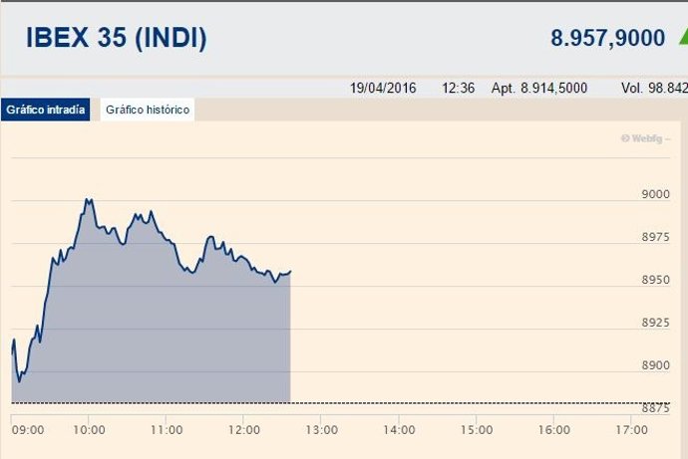Click the IBEX 35 (INDI) title
The width and height of the screenshot is (688, 459).
(117, 39)
